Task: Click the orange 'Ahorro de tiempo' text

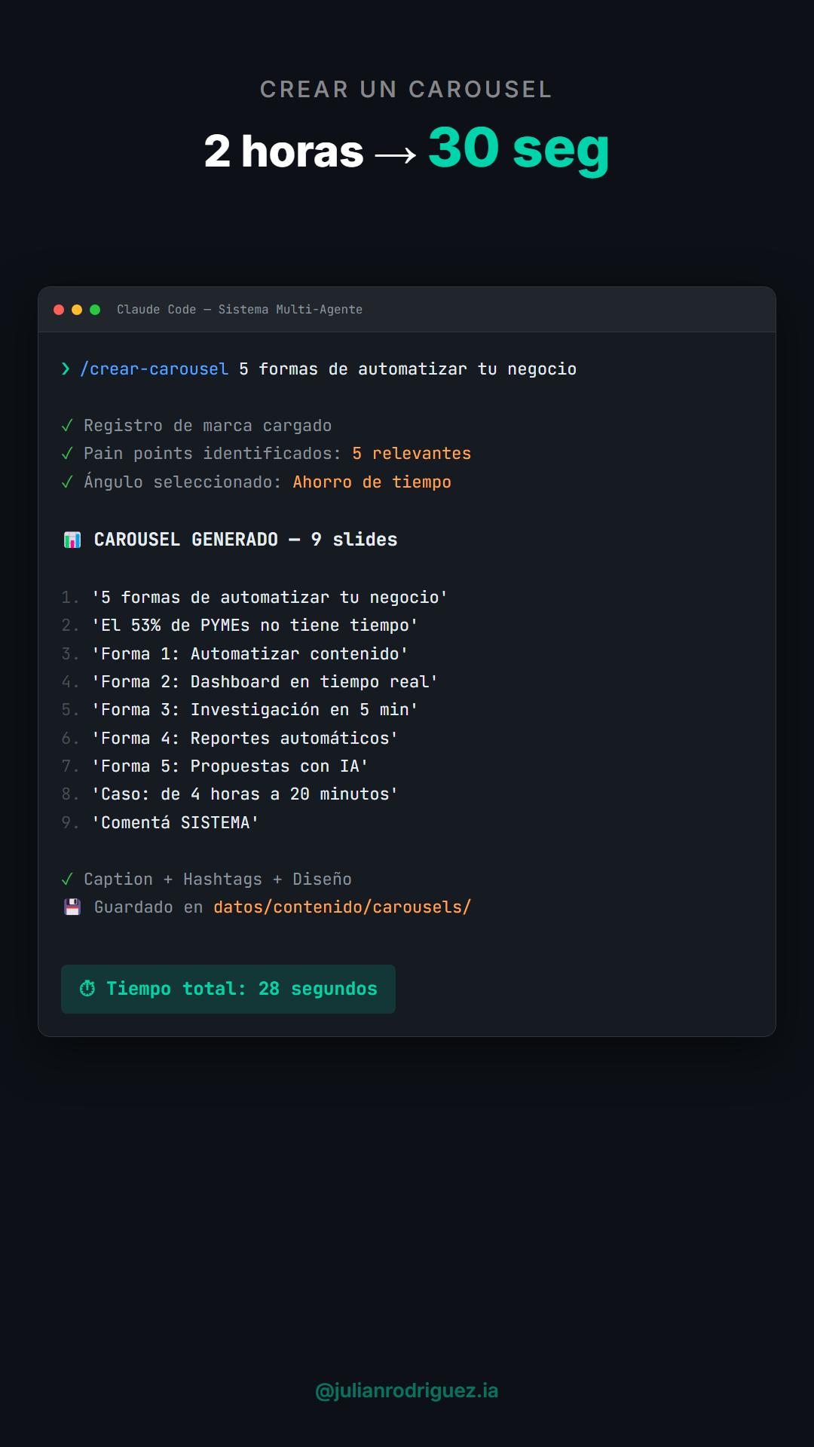Action: point(372,482)
